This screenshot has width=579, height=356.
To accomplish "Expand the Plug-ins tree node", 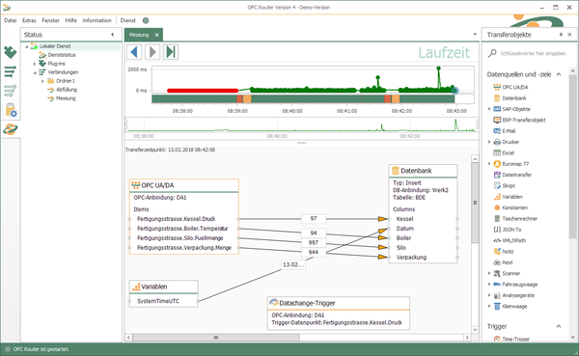I will click(x=35, y=64).
